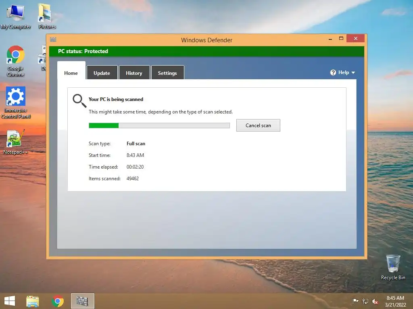Select Windows Defender taskbar button

click(82, 301)
